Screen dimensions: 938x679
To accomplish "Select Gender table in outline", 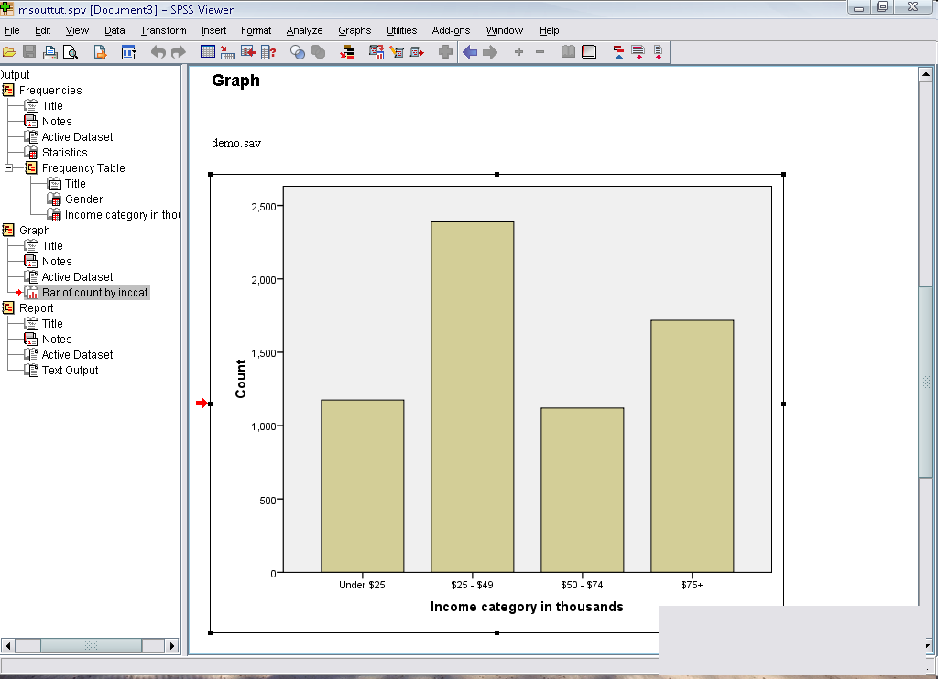I will [x=83, y=199].
